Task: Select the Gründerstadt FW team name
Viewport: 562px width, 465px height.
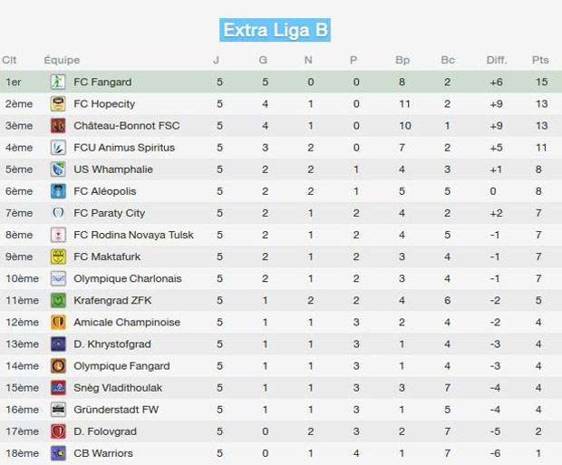Action: [116, 410]
